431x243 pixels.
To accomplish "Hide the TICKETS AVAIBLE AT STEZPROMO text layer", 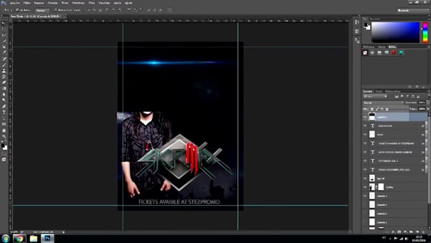I will point(365,143).
